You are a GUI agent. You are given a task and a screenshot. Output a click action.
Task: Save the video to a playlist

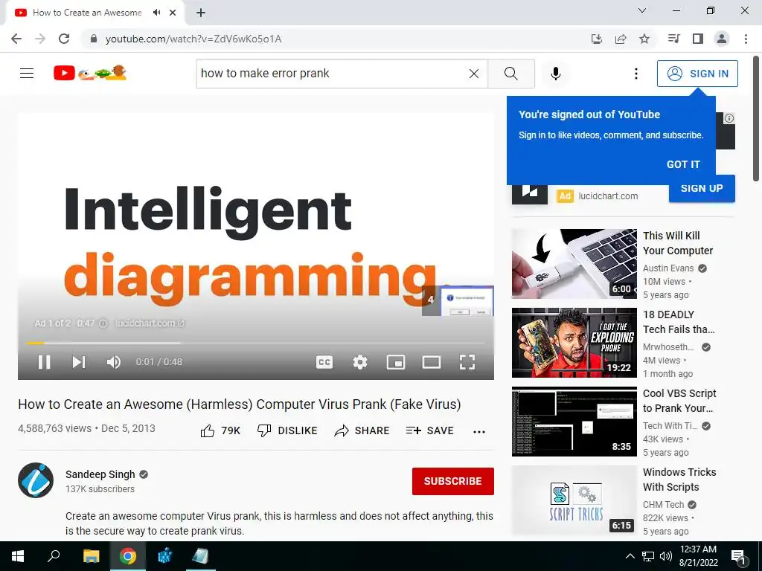pos(429,430)
